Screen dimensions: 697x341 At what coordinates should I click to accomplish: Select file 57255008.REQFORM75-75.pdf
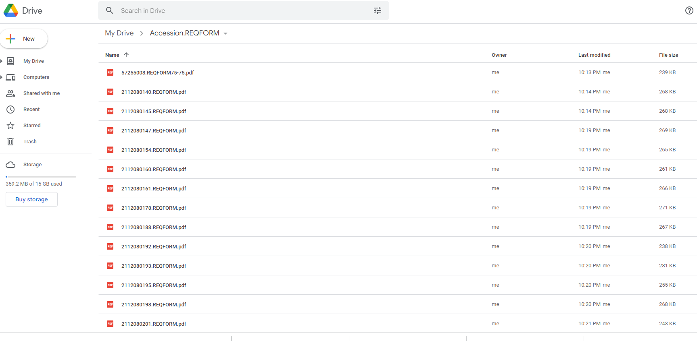[397, 72]
